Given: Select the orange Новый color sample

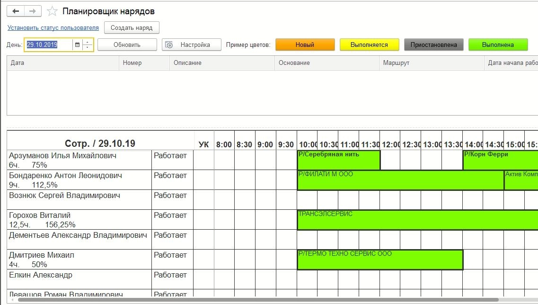Looking at the screenshot, I should (x=305, y=45).
